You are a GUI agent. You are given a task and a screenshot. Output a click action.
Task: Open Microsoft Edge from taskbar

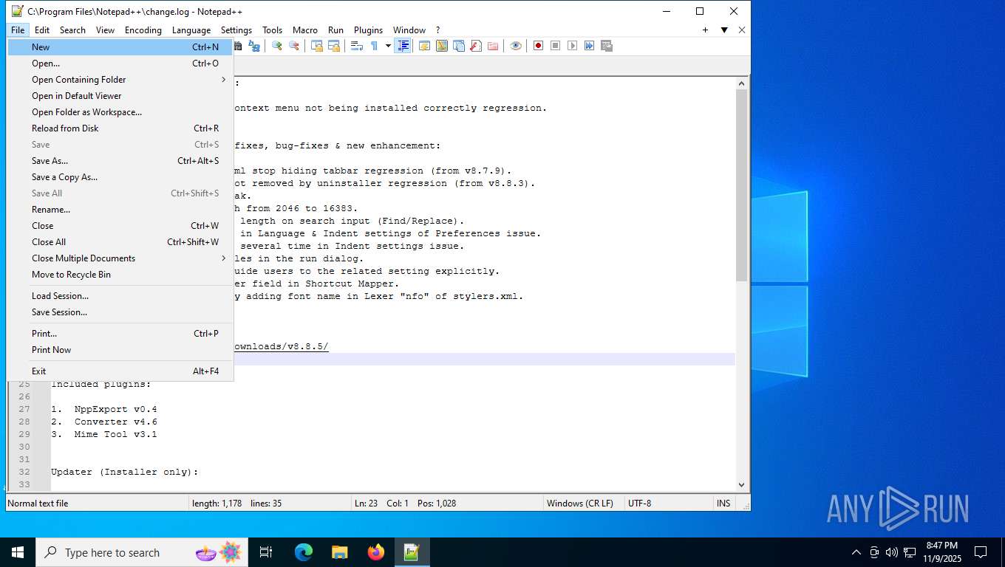[304, 552]
